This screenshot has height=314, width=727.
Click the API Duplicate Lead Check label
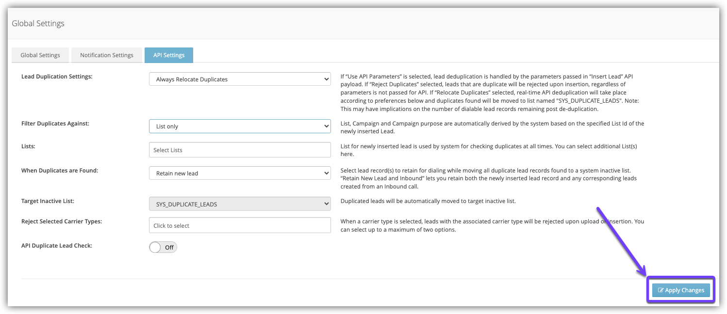point(57,246)
